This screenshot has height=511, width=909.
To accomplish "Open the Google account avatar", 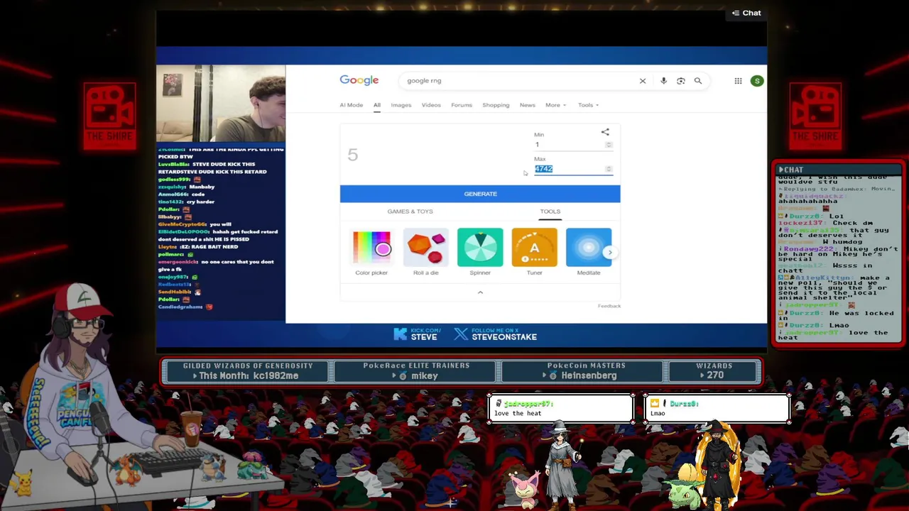I will 757,81.
